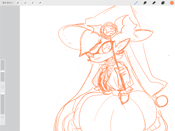Select the Smudge tool
Viewport: 175px width, 131px height.
(x=145, y=3)
